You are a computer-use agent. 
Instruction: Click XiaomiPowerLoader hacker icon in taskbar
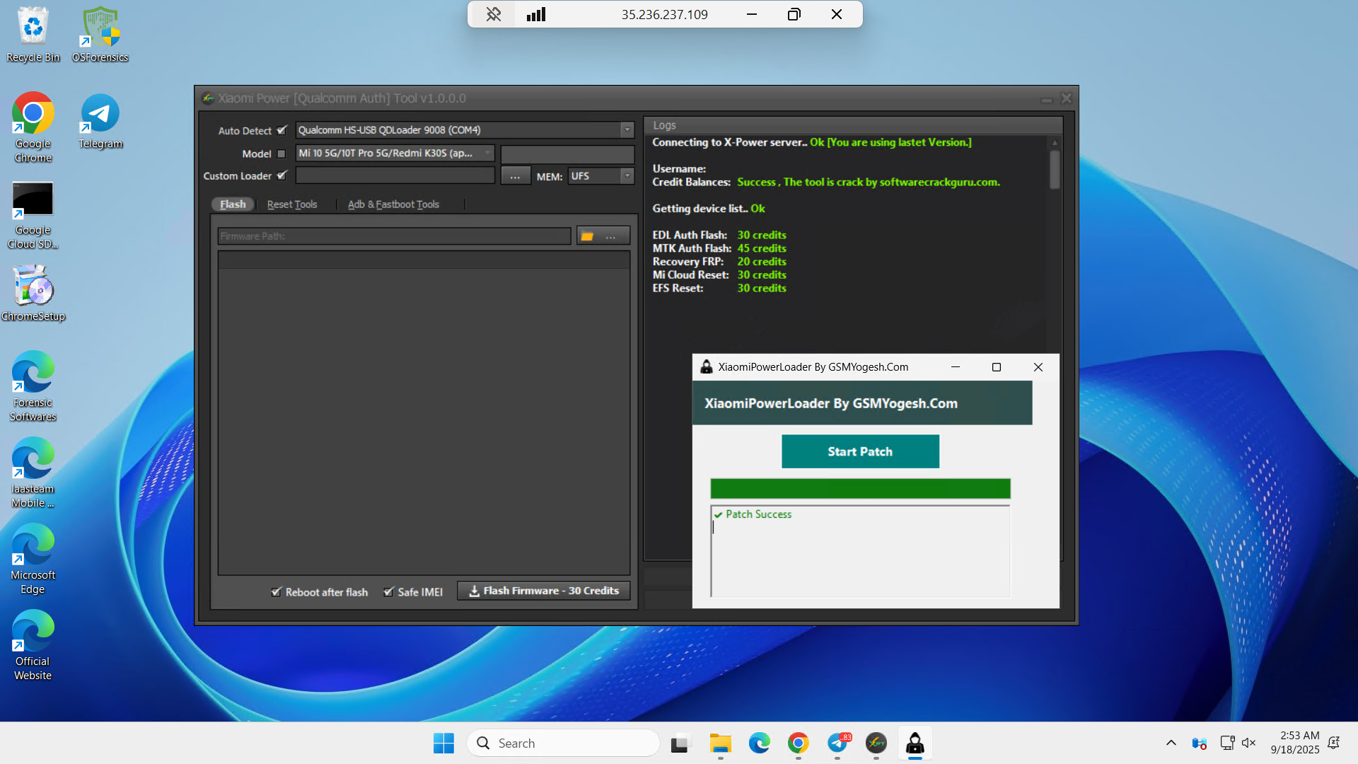[x=915, y=743]
